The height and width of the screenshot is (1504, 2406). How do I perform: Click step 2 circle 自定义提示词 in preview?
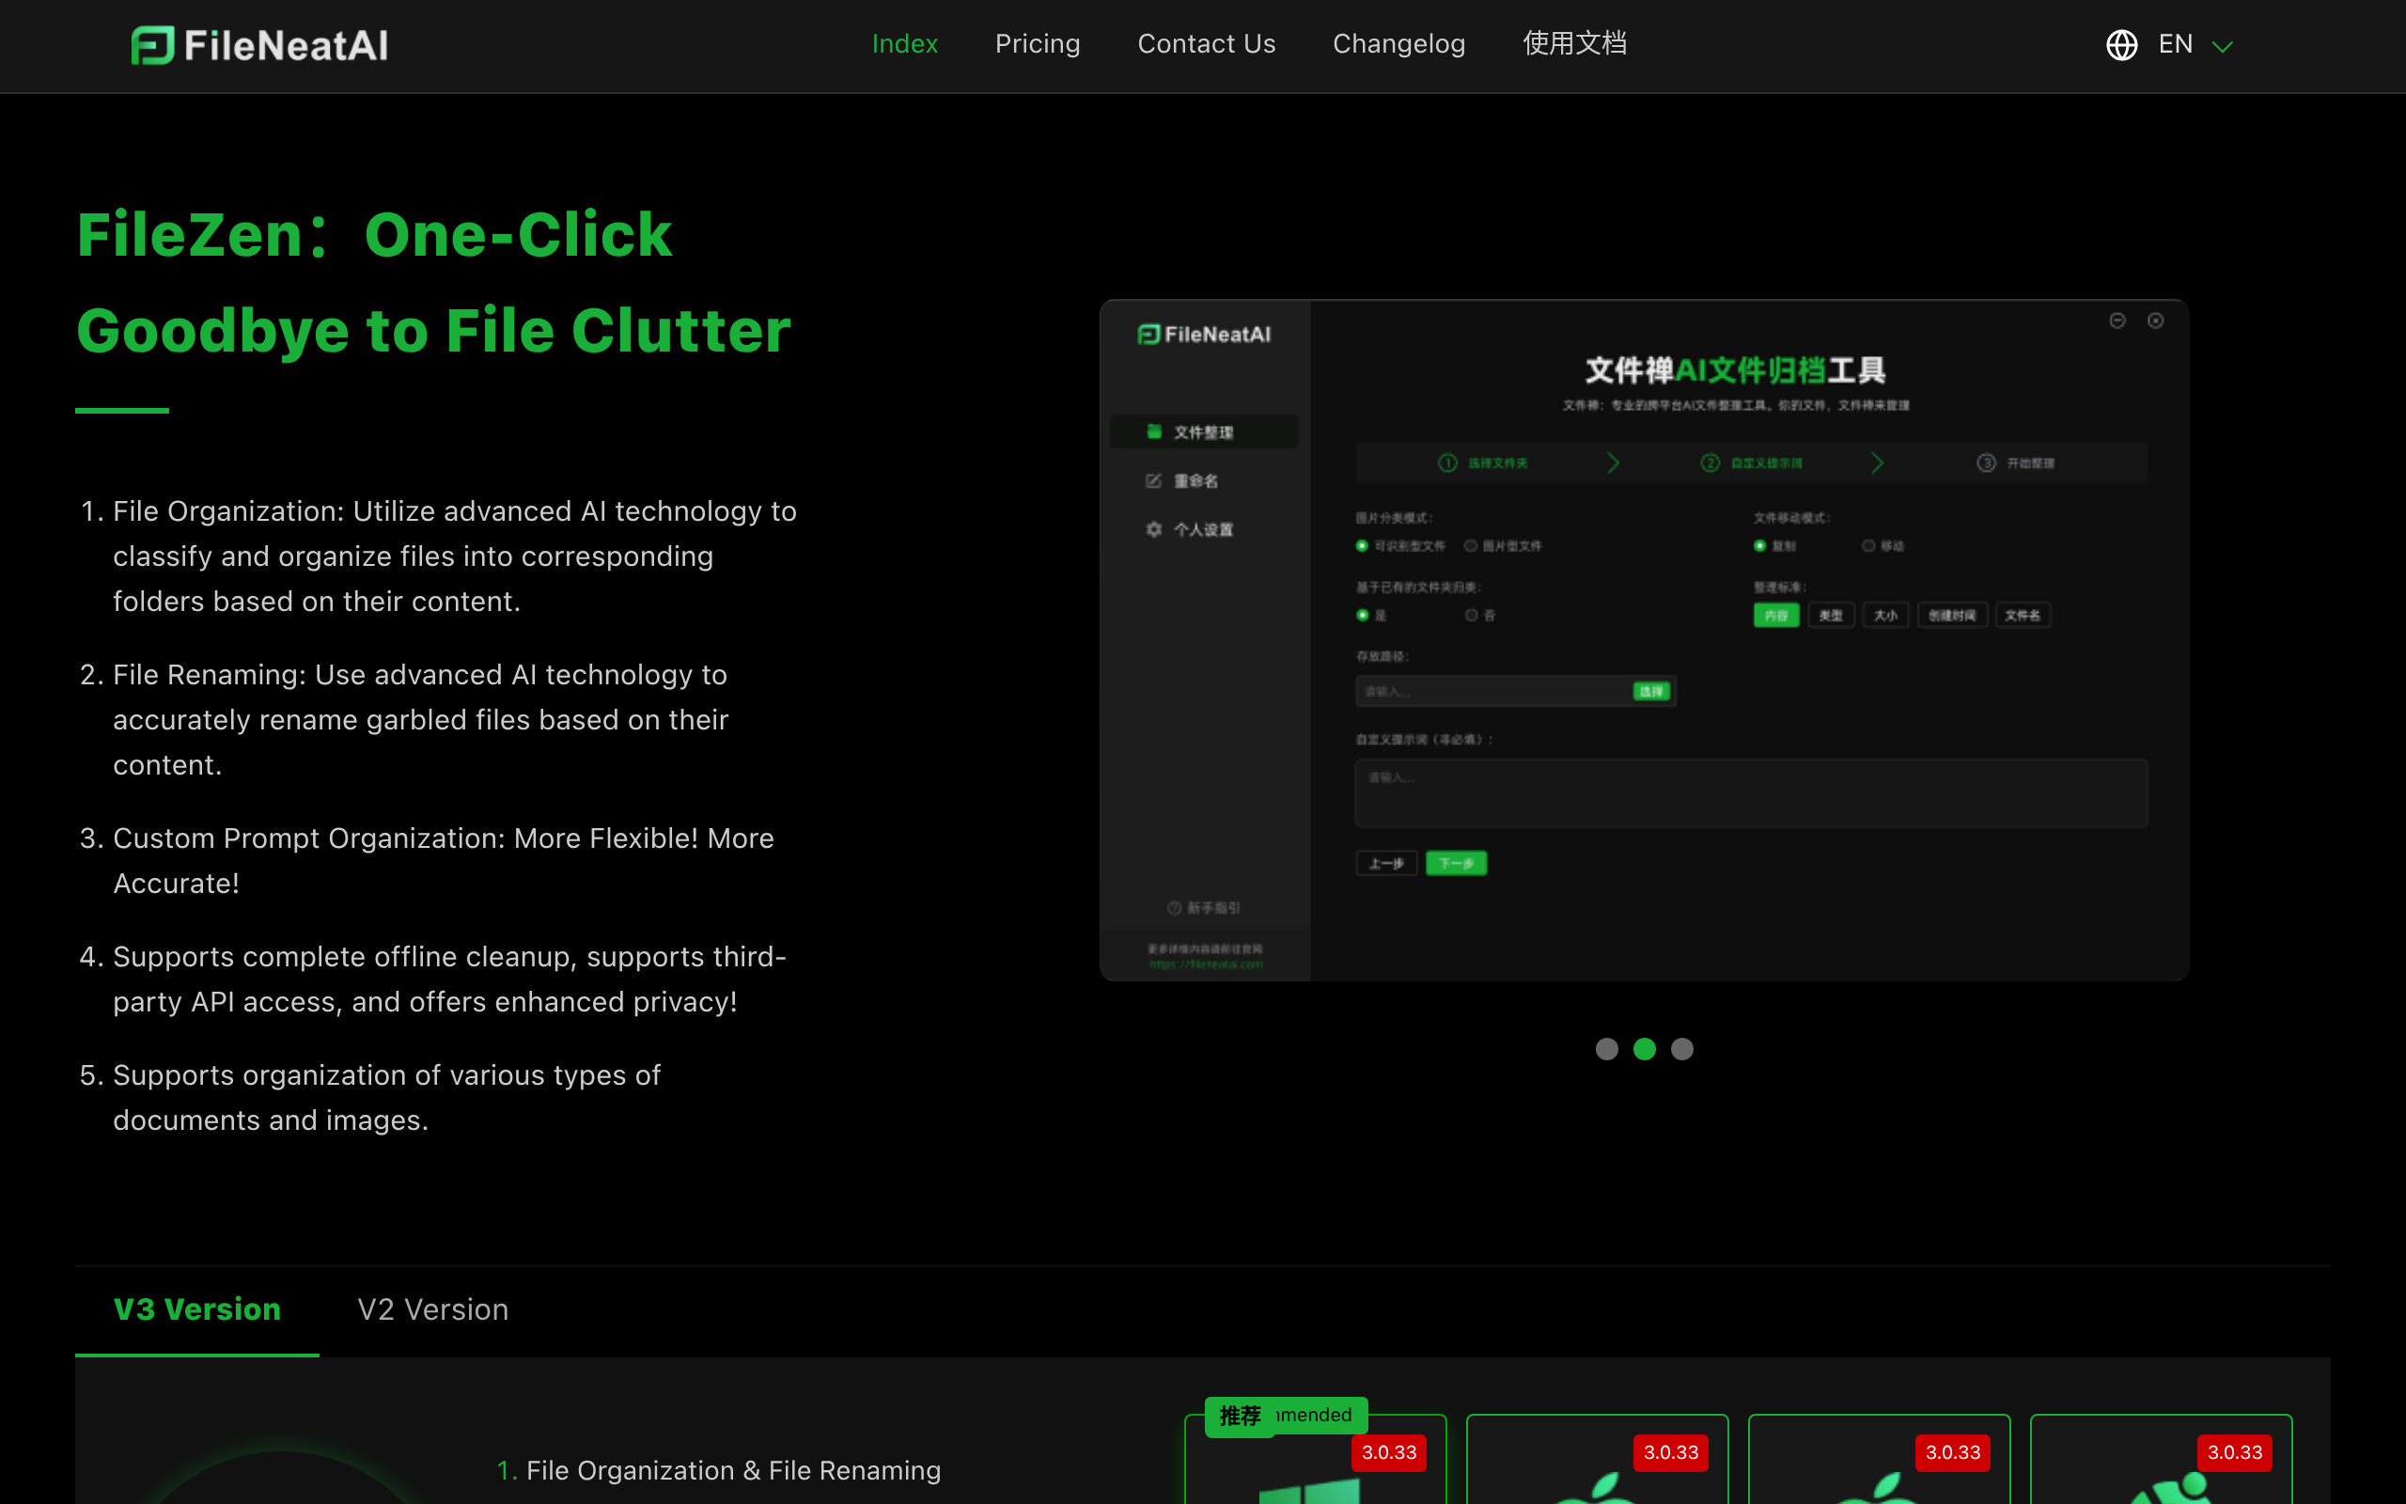tap(1711, 462)
